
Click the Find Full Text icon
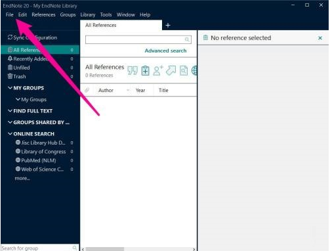(x=184, y=70)
